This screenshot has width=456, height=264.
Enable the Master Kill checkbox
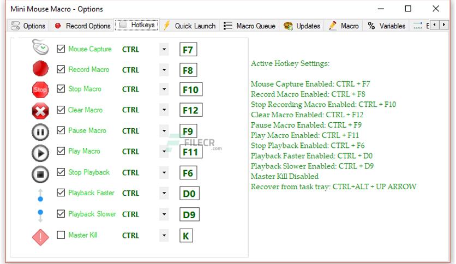61,235
